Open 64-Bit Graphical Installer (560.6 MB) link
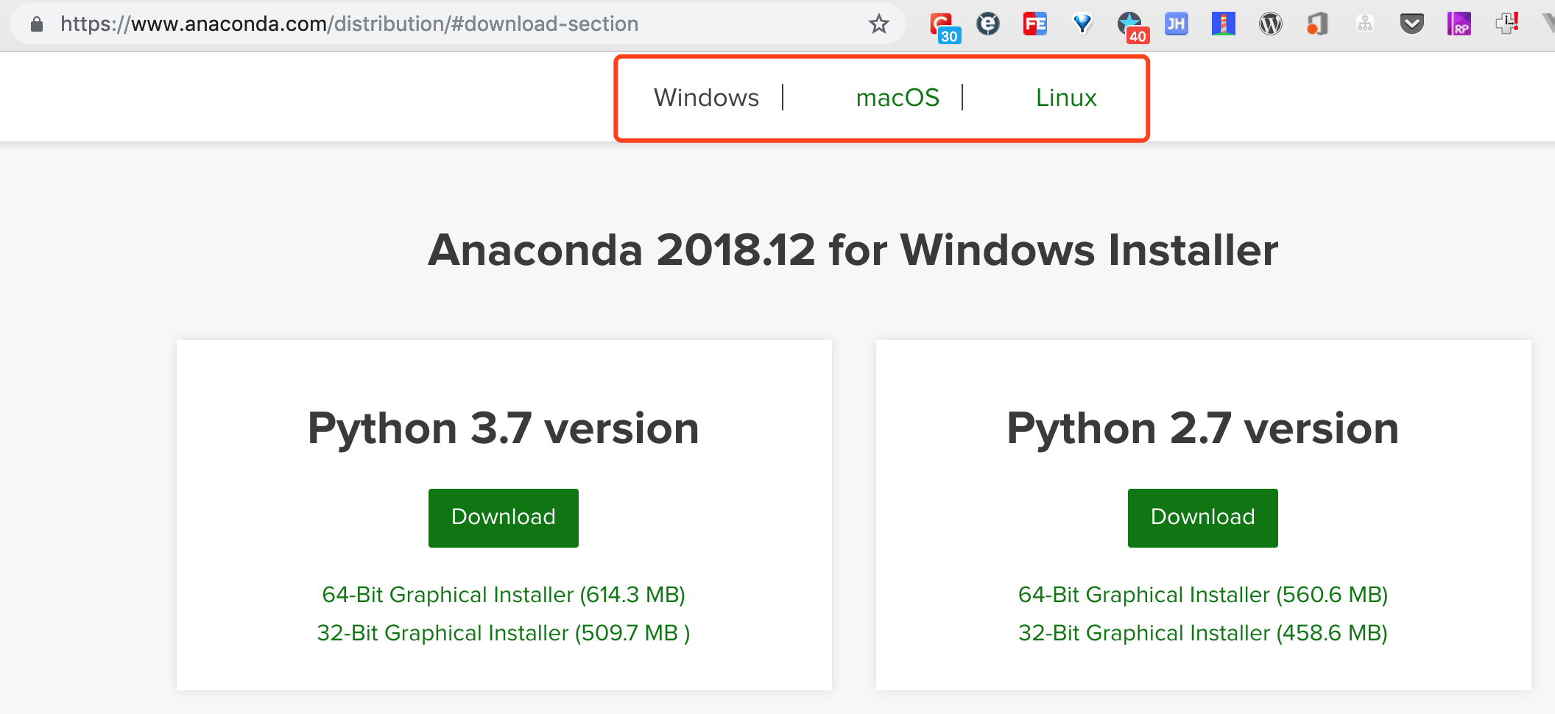1555x714 pixels. 1203,594
